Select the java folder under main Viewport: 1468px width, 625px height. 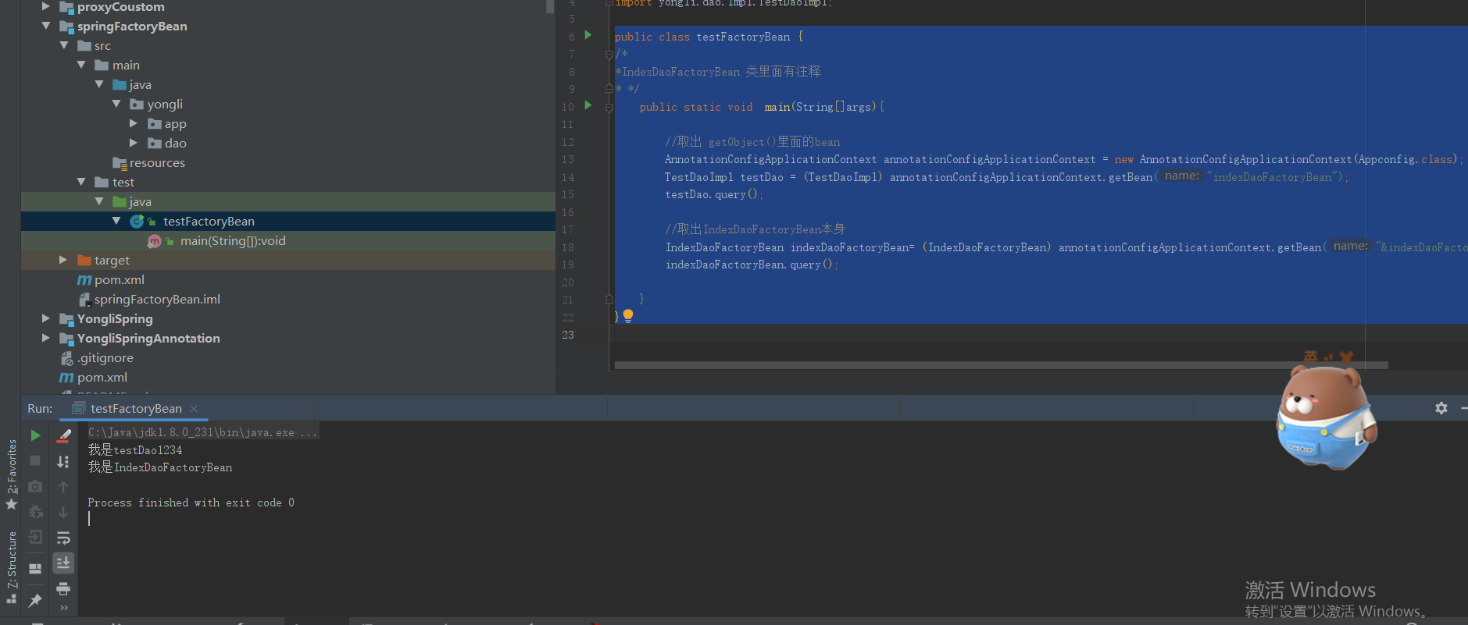[x=141, y=85]
